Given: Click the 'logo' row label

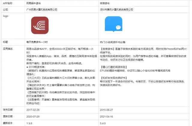Looking at the screenshot, I should click(x=6, y=16).
